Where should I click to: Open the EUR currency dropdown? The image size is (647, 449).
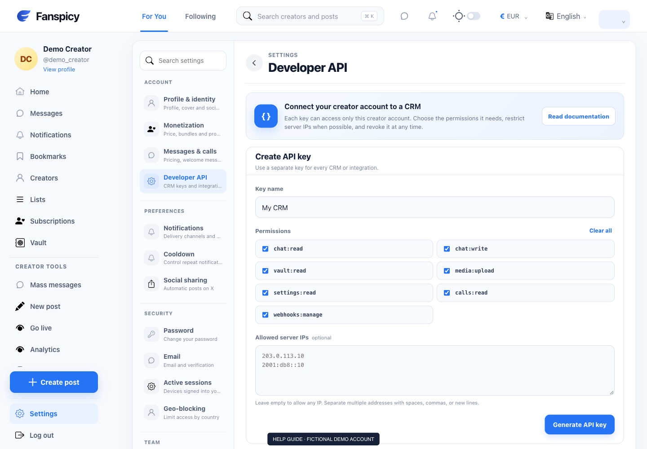pyautogui.click(x=514, y=16)
